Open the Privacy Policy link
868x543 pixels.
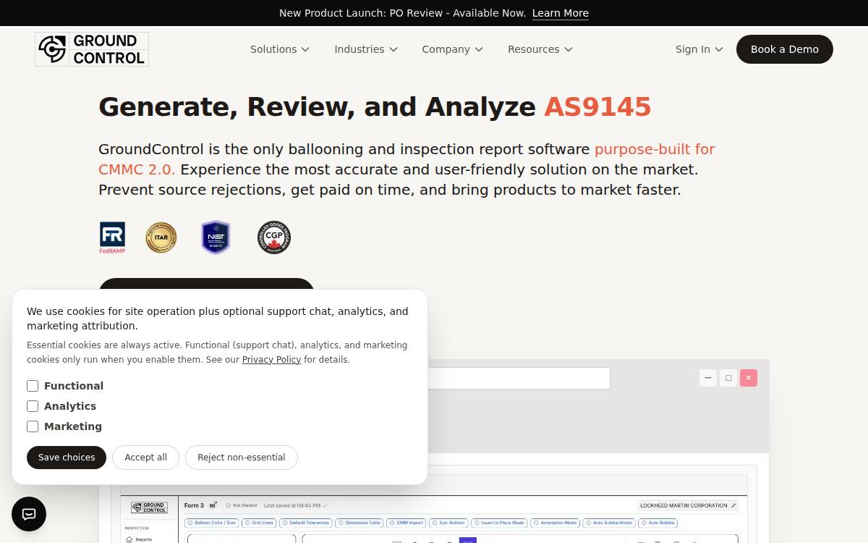(271, 360)
